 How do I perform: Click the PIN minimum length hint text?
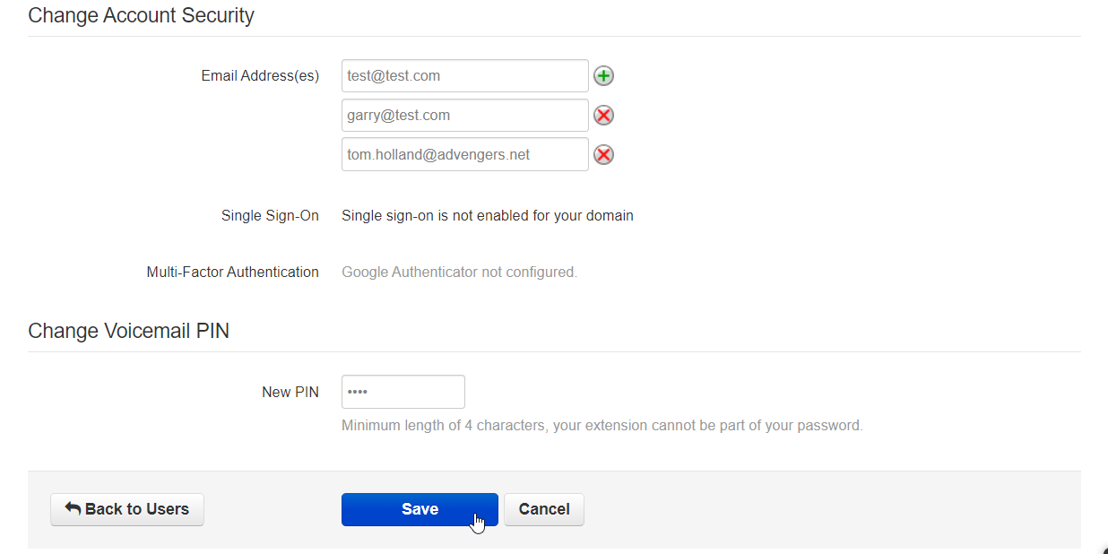[602, 425]
